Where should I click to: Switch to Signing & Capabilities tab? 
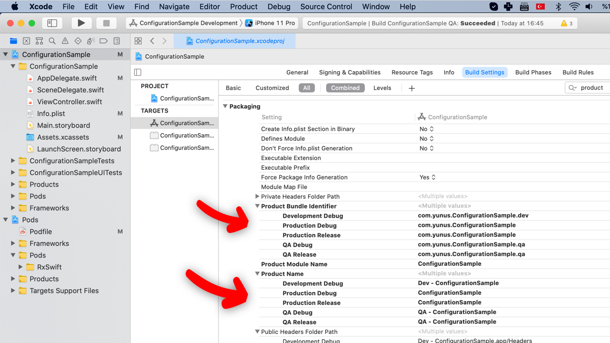click(x=350, y=72)
